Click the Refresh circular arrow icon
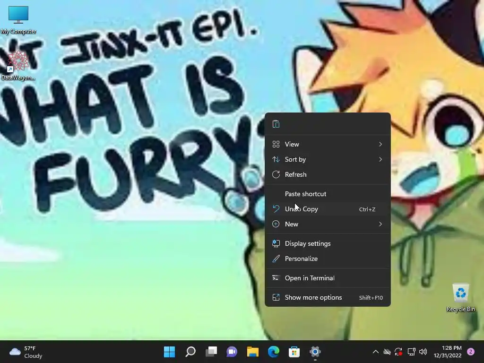This screenshot has width=484, height=363. tap(276, 174)
